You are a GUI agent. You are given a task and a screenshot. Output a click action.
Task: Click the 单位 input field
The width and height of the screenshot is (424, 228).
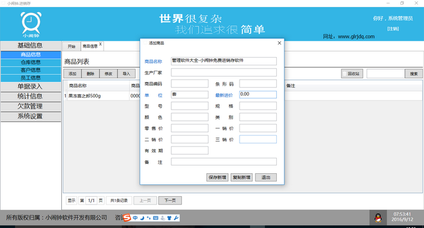(190, 95)
